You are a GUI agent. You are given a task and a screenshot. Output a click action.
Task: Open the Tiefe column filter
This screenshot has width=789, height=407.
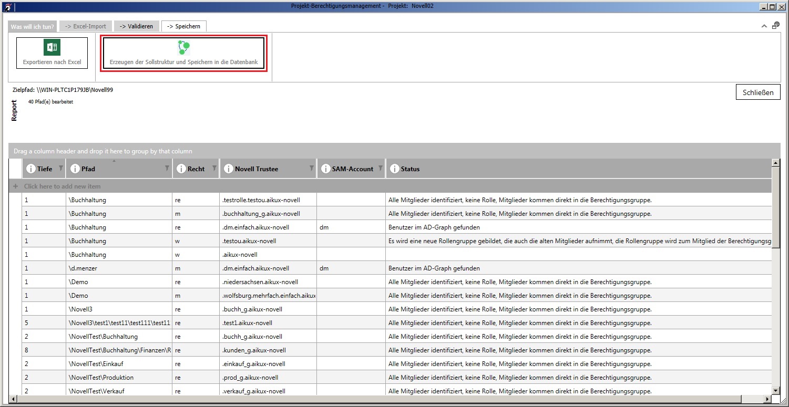click(60, 168)
